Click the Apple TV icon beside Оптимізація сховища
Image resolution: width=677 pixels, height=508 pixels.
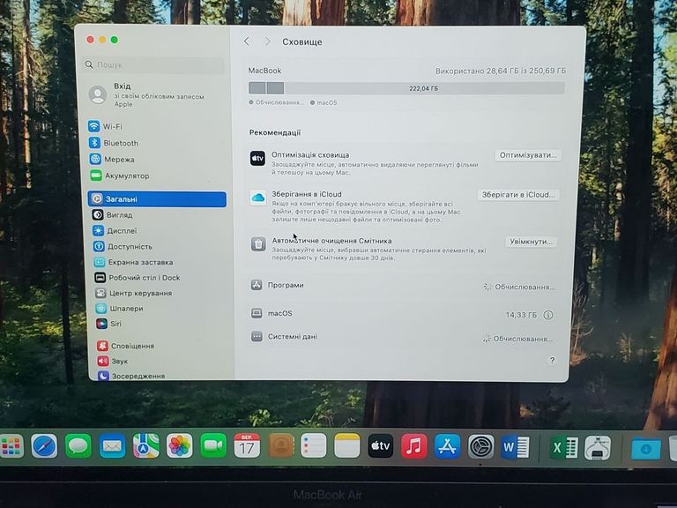click(257, 158)
